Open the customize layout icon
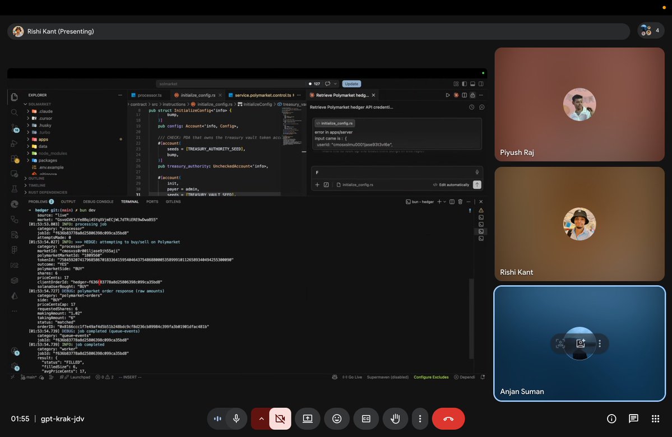 pos(456,83)
